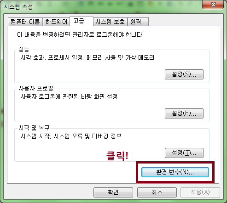Screen dimensions: 227x203
Task: Open the 하드웨어 tab
Action: point(56,22)
